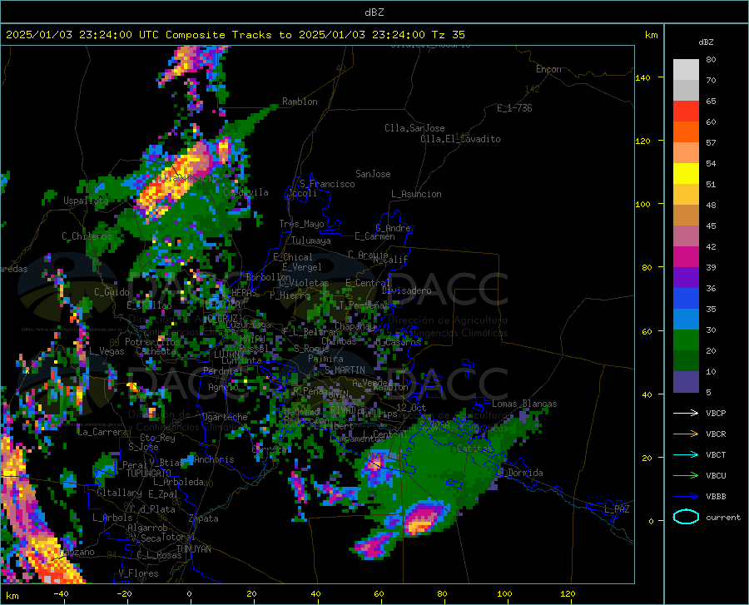Click the TUPUNGATO label on map
The image size is (749, 605).
pos(149,474)
